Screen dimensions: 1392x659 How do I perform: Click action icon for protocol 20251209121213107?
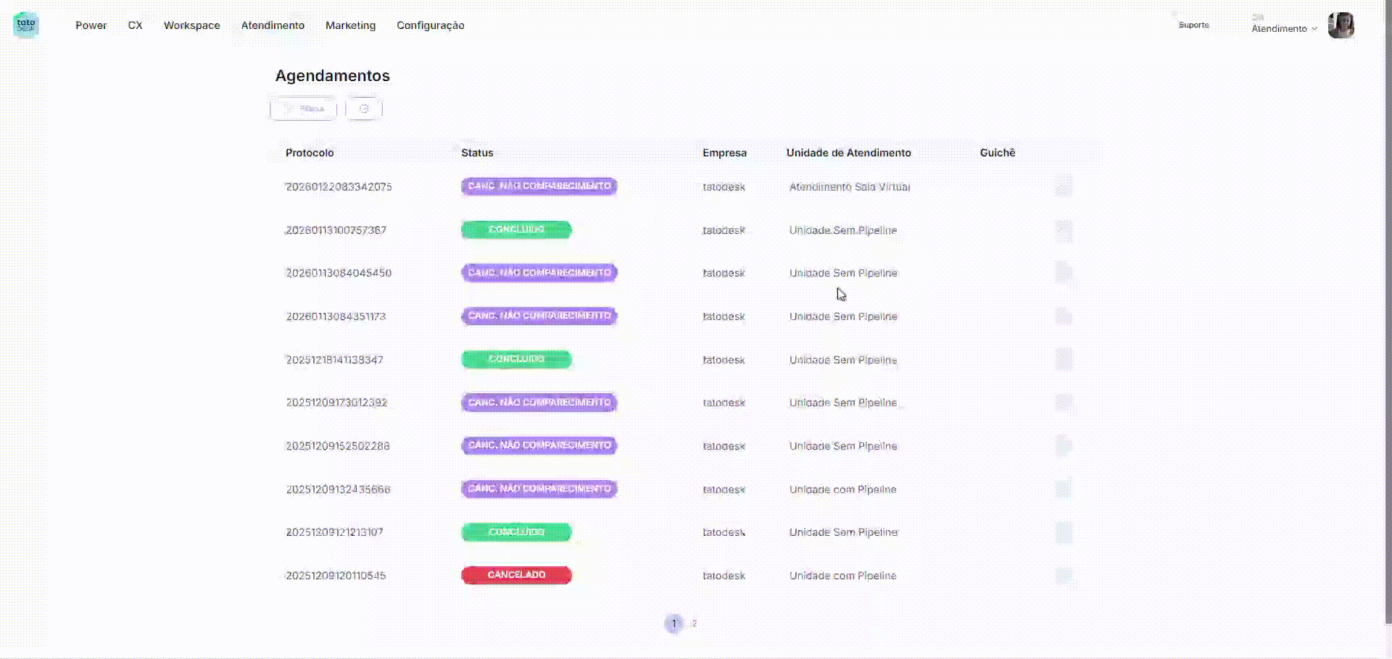pyautogui.click(x=1063, y=532)
